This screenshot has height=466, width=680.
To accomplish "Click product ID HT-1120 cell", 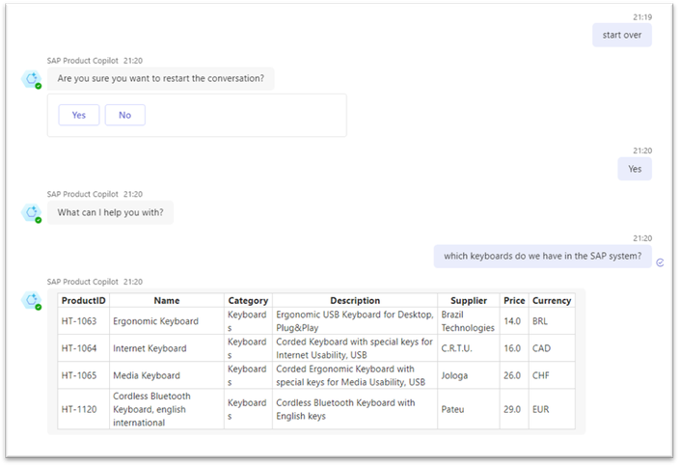I will click(83, 409).
